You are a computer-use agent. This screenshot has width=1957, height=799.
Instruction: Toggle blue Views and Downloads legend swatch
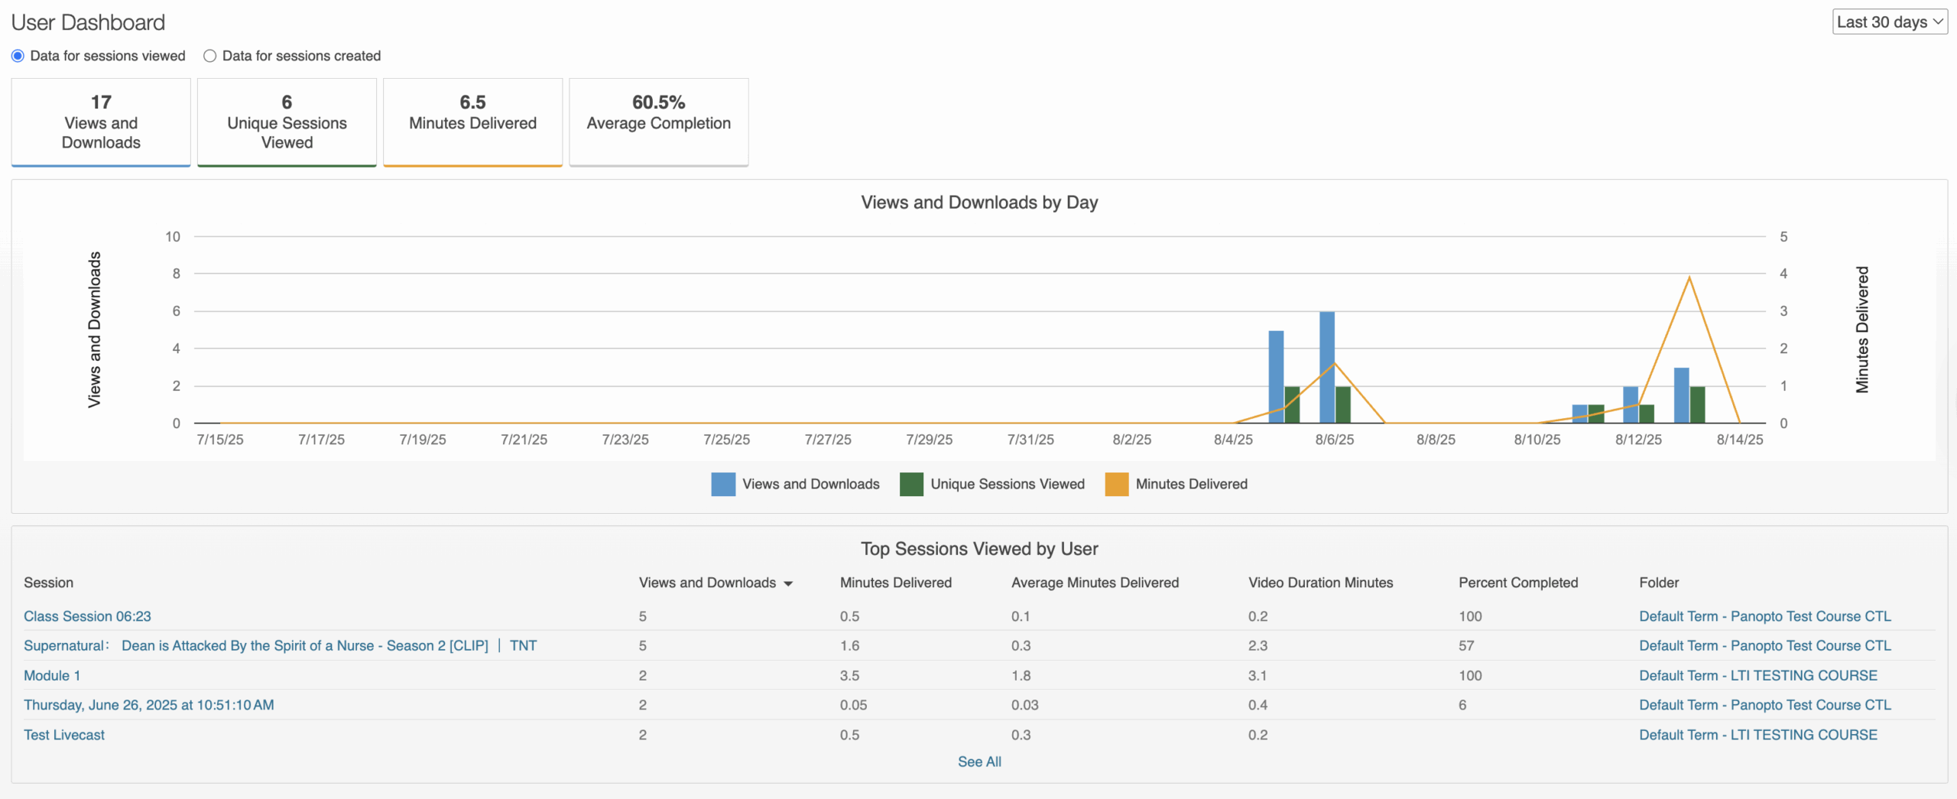pos(722,484)
